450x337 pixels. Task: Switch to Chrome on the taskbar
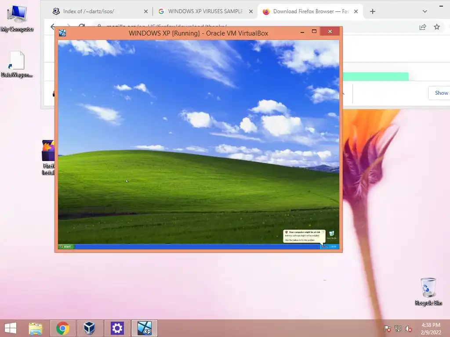pos(62,328)
